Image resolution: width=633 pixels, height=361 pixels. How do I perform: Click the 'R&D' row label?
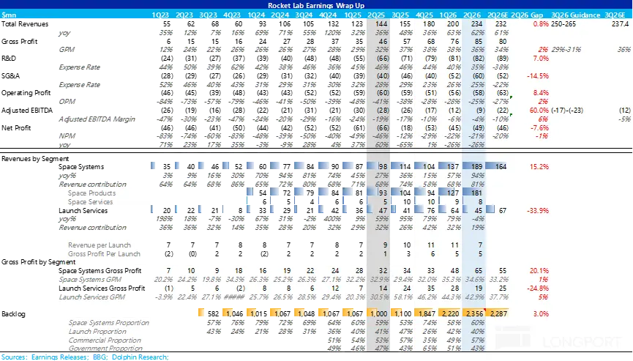pos(9,59)
